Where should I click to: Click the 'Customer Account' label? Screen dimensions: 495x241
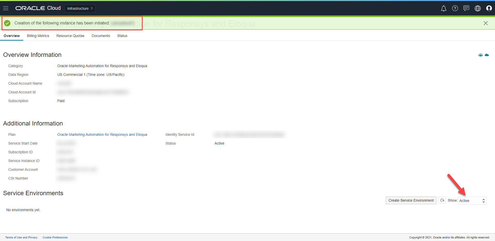point(23,169)
